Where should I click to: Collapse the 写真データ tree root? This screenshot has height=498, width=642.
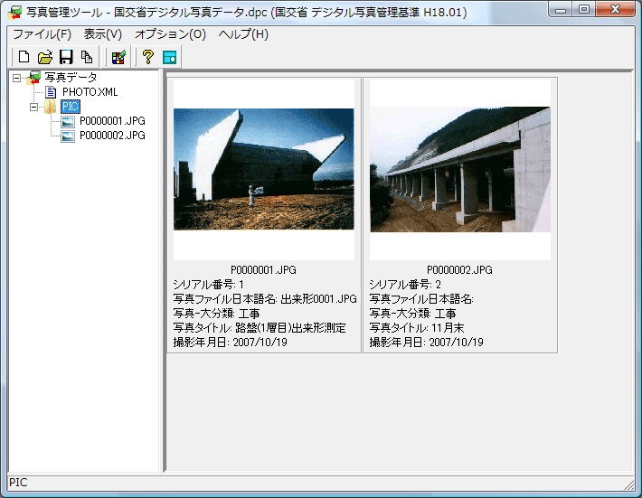pos(16,78)
